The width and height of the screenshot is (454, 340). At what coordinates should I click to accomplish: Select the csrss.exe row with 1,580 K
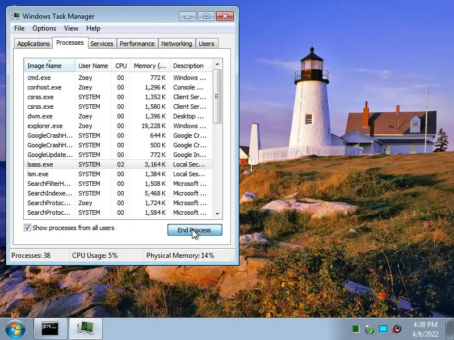pos(118,107)
